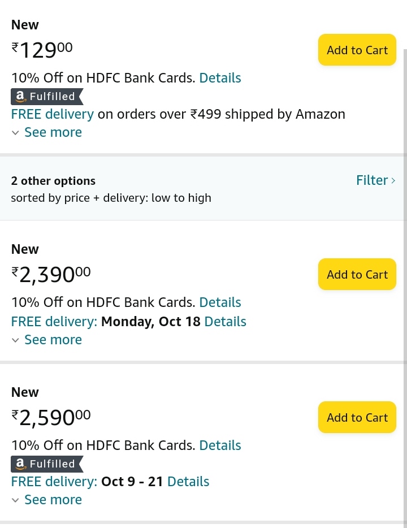The width and height of the screenshot is (407, 528).
Task: Open Details next to Oct 9 - 21 delivery
Action: [x=188, y=482]
